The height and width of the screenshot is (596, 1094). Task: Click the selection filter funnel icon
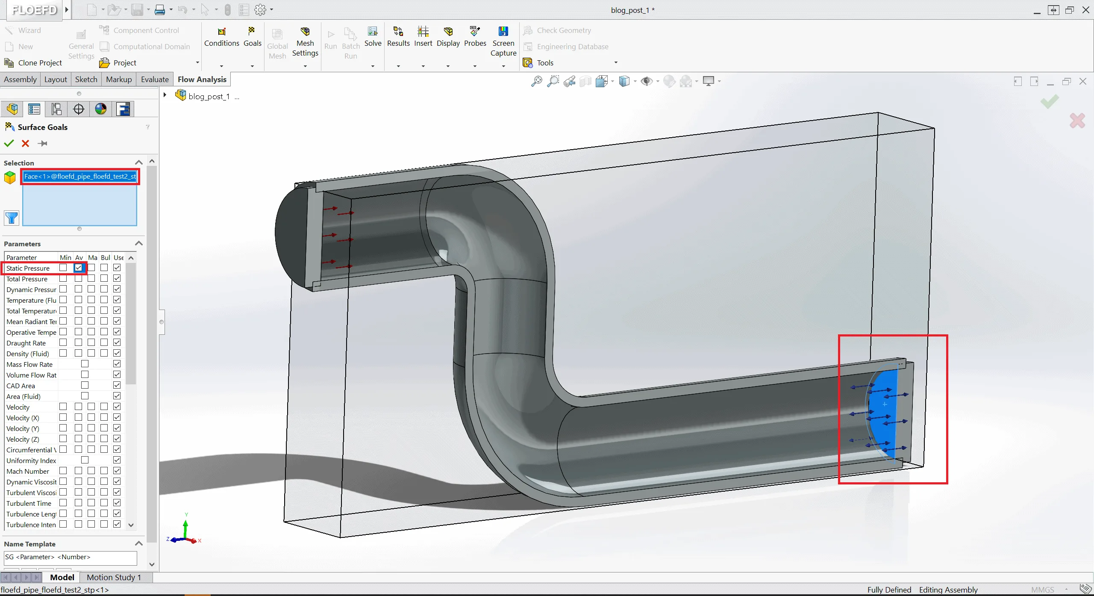click(x=12, y=218)
